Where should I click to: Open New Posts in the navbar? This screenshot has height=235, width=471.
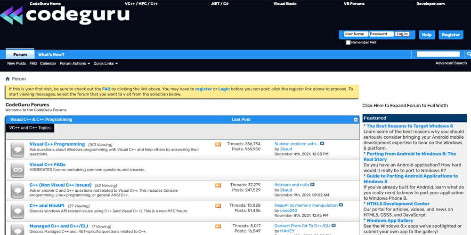point(16,63)
